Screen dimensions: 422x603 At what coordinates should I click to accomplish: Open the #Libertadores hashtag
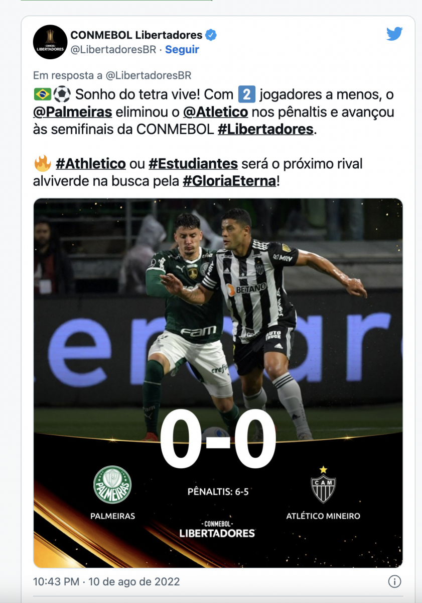[265, 129]
